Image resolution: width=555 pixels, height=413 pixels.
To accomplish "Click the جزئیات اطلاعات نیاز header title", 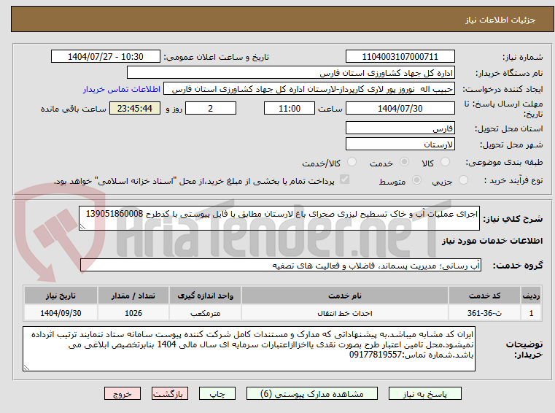I will (500, 20).
